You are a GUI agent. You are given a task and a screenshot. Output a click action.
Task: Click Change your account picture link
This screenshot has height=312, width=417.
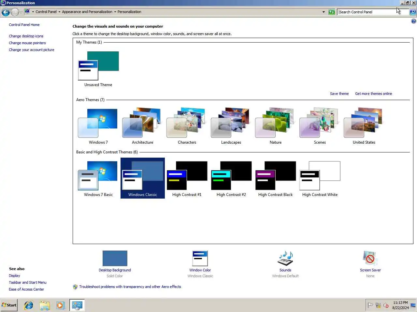pos(32,50)
